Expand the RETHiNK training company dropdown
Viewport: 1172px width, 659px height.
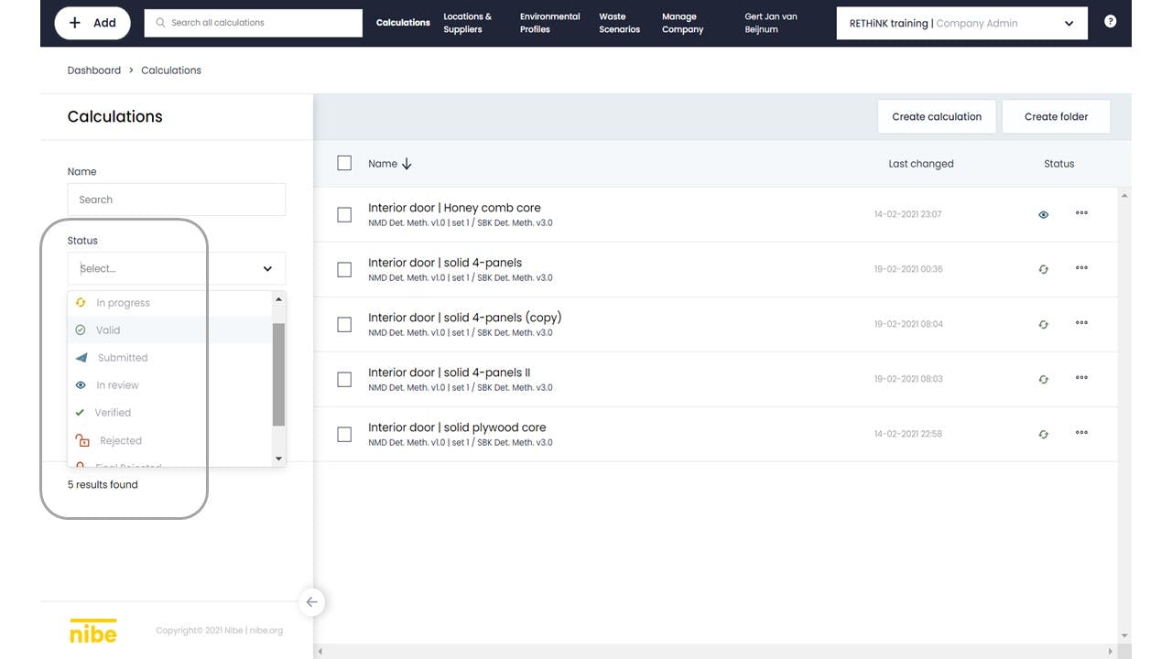(x=961, y=24)
